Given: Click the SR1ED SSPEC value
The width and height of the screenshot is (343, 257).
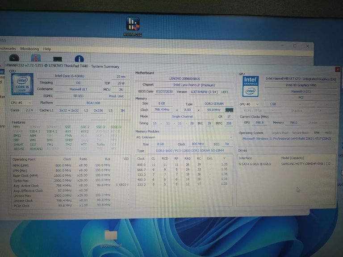Looking at the screenshot, I should click(78, 96).
